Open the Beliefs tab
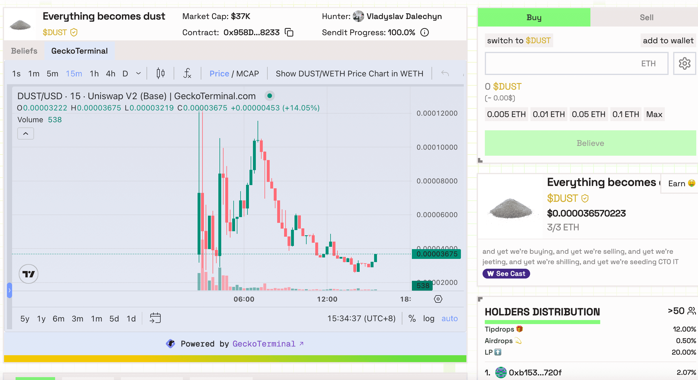The height and width of the screenshot is (380, 698). 24,51
